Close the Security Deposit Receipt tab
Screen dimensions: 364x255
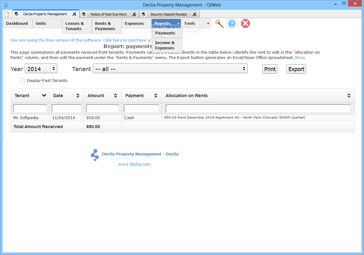click(x=194, y=14)
